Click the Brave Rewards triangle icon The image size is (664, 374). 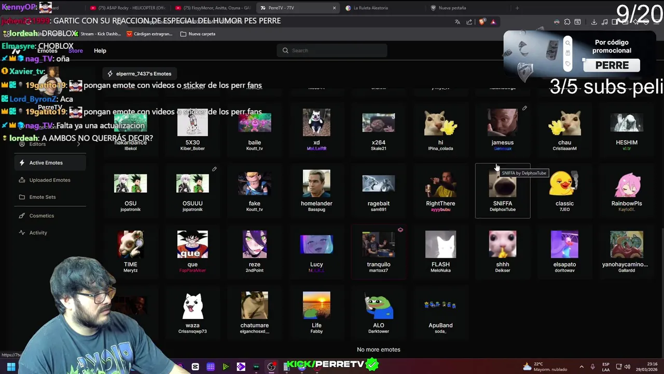[x=493, y=22]
